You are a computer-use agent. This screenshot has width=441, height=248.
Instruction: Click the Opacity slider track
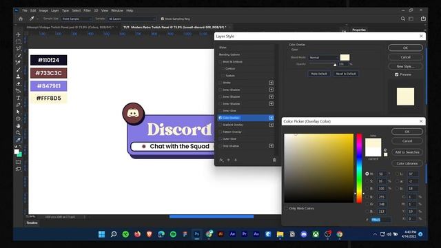pos(322,64)
